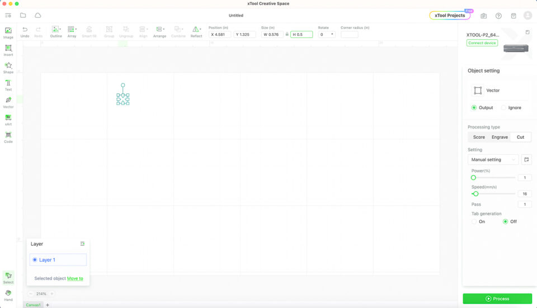This screenshot has width=537, height=308.
Task: Select the Output radio option
Action: 474,107
